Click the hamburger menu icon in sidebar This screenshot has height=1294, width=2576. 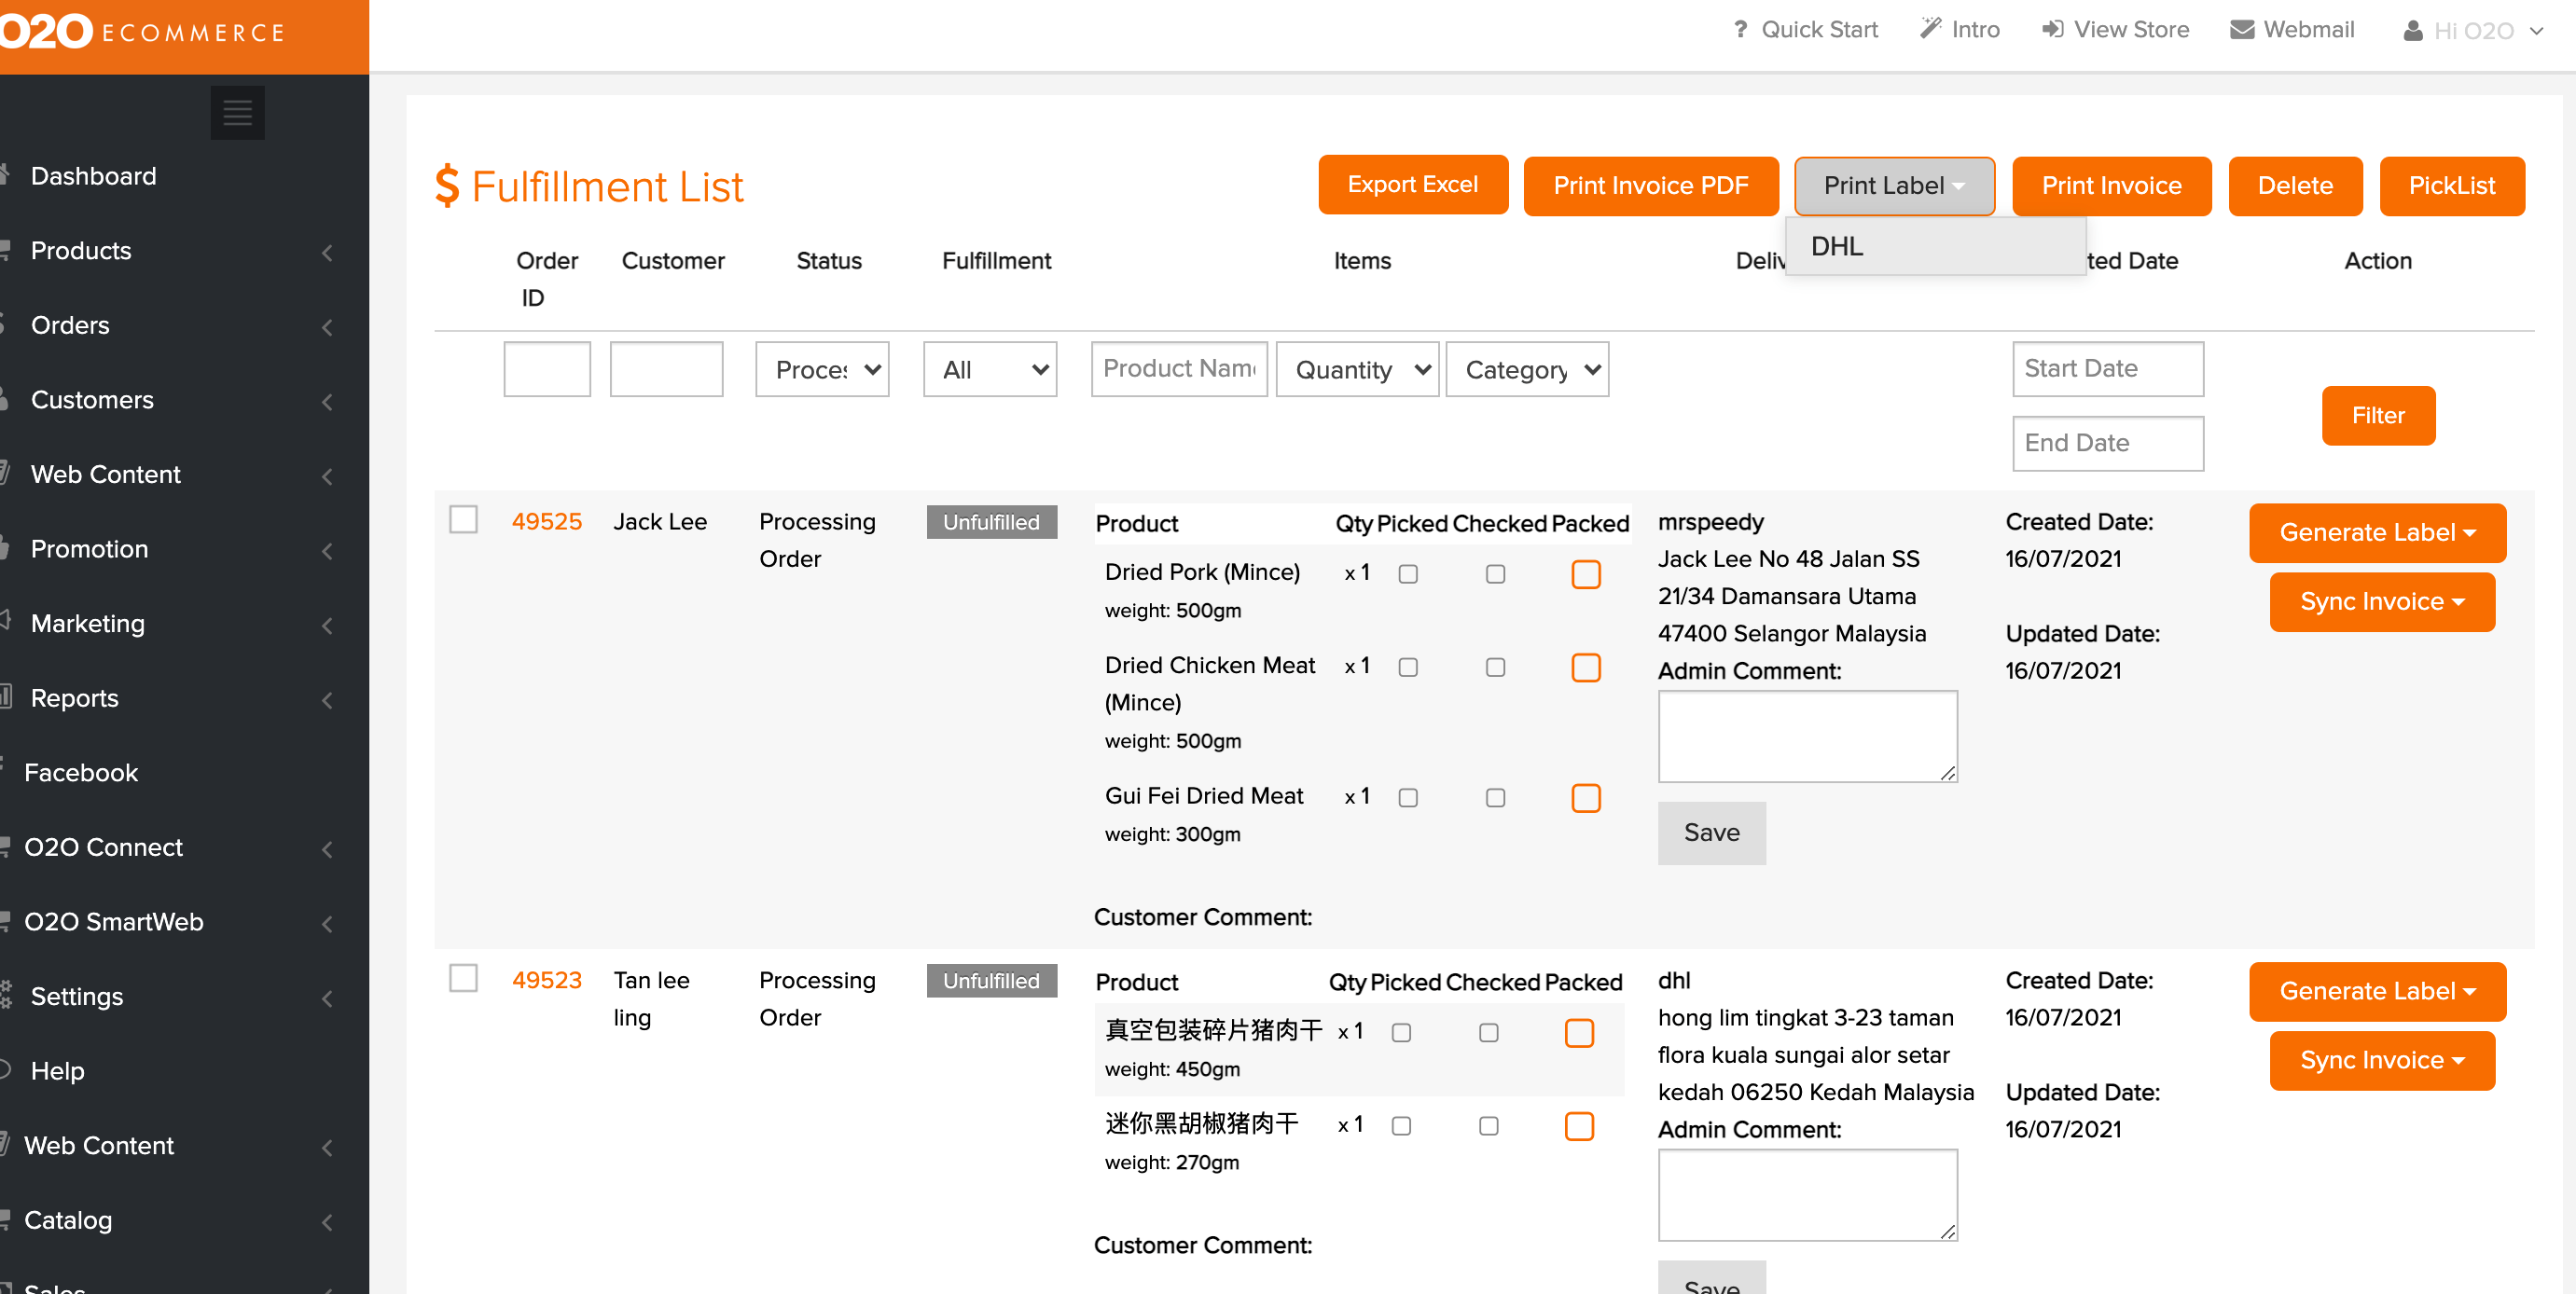(237, 113)
